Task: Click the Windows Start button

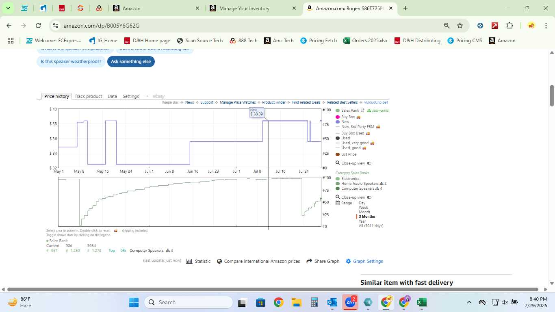Action: click(x=134, y=303)
